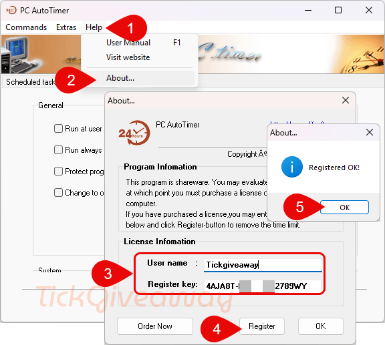This screenshot has width=385, height=345.
Task: Click the blue info icon
Action: point(291,167)
